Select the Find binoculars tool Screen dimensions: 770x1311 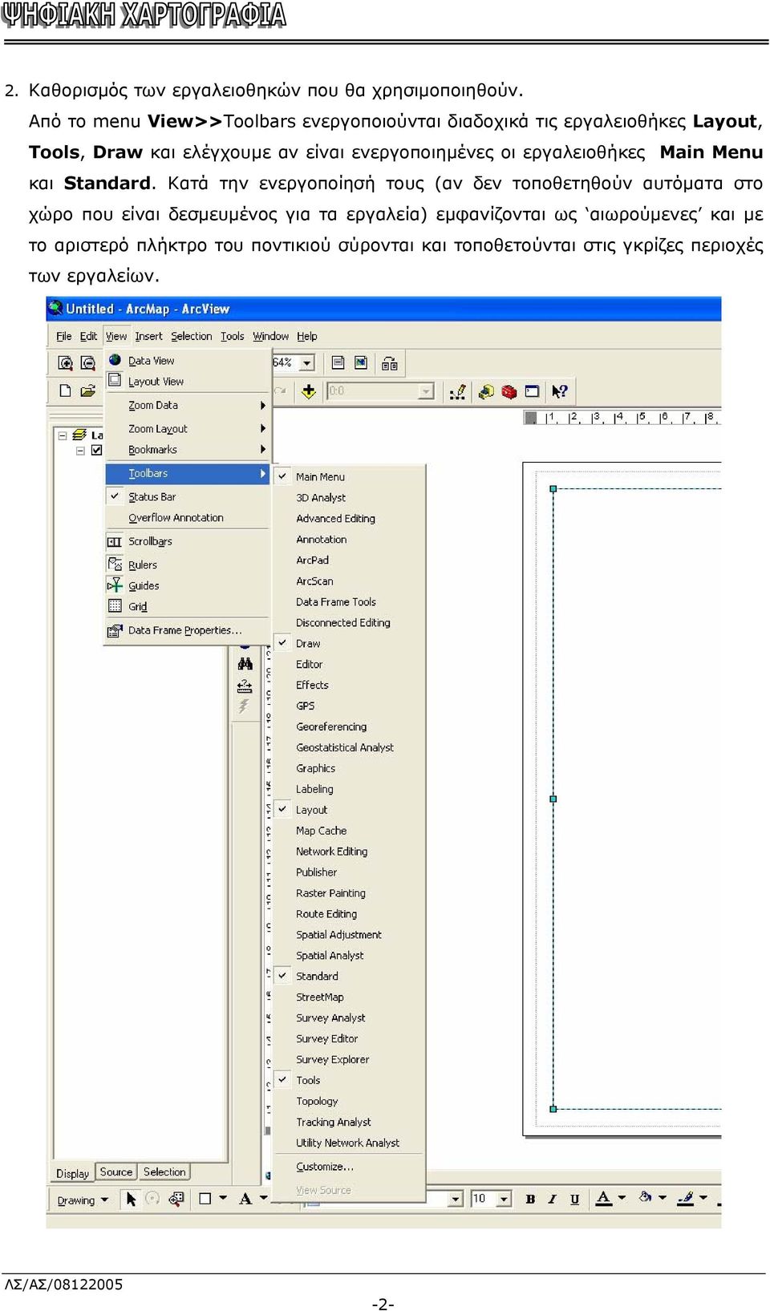[245, 664]
